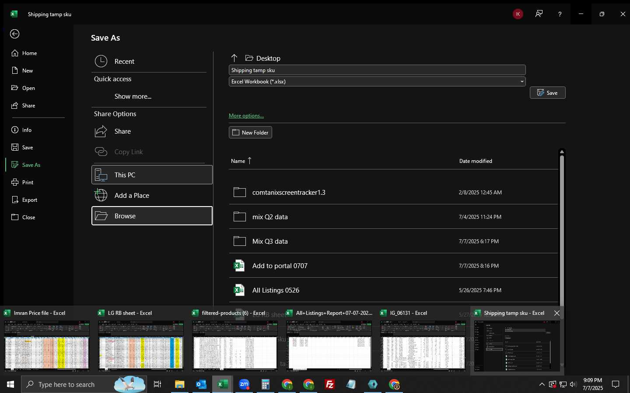630x393 pixels.
Task: Open File Explorer from taskbar
Action: (179, 384)
